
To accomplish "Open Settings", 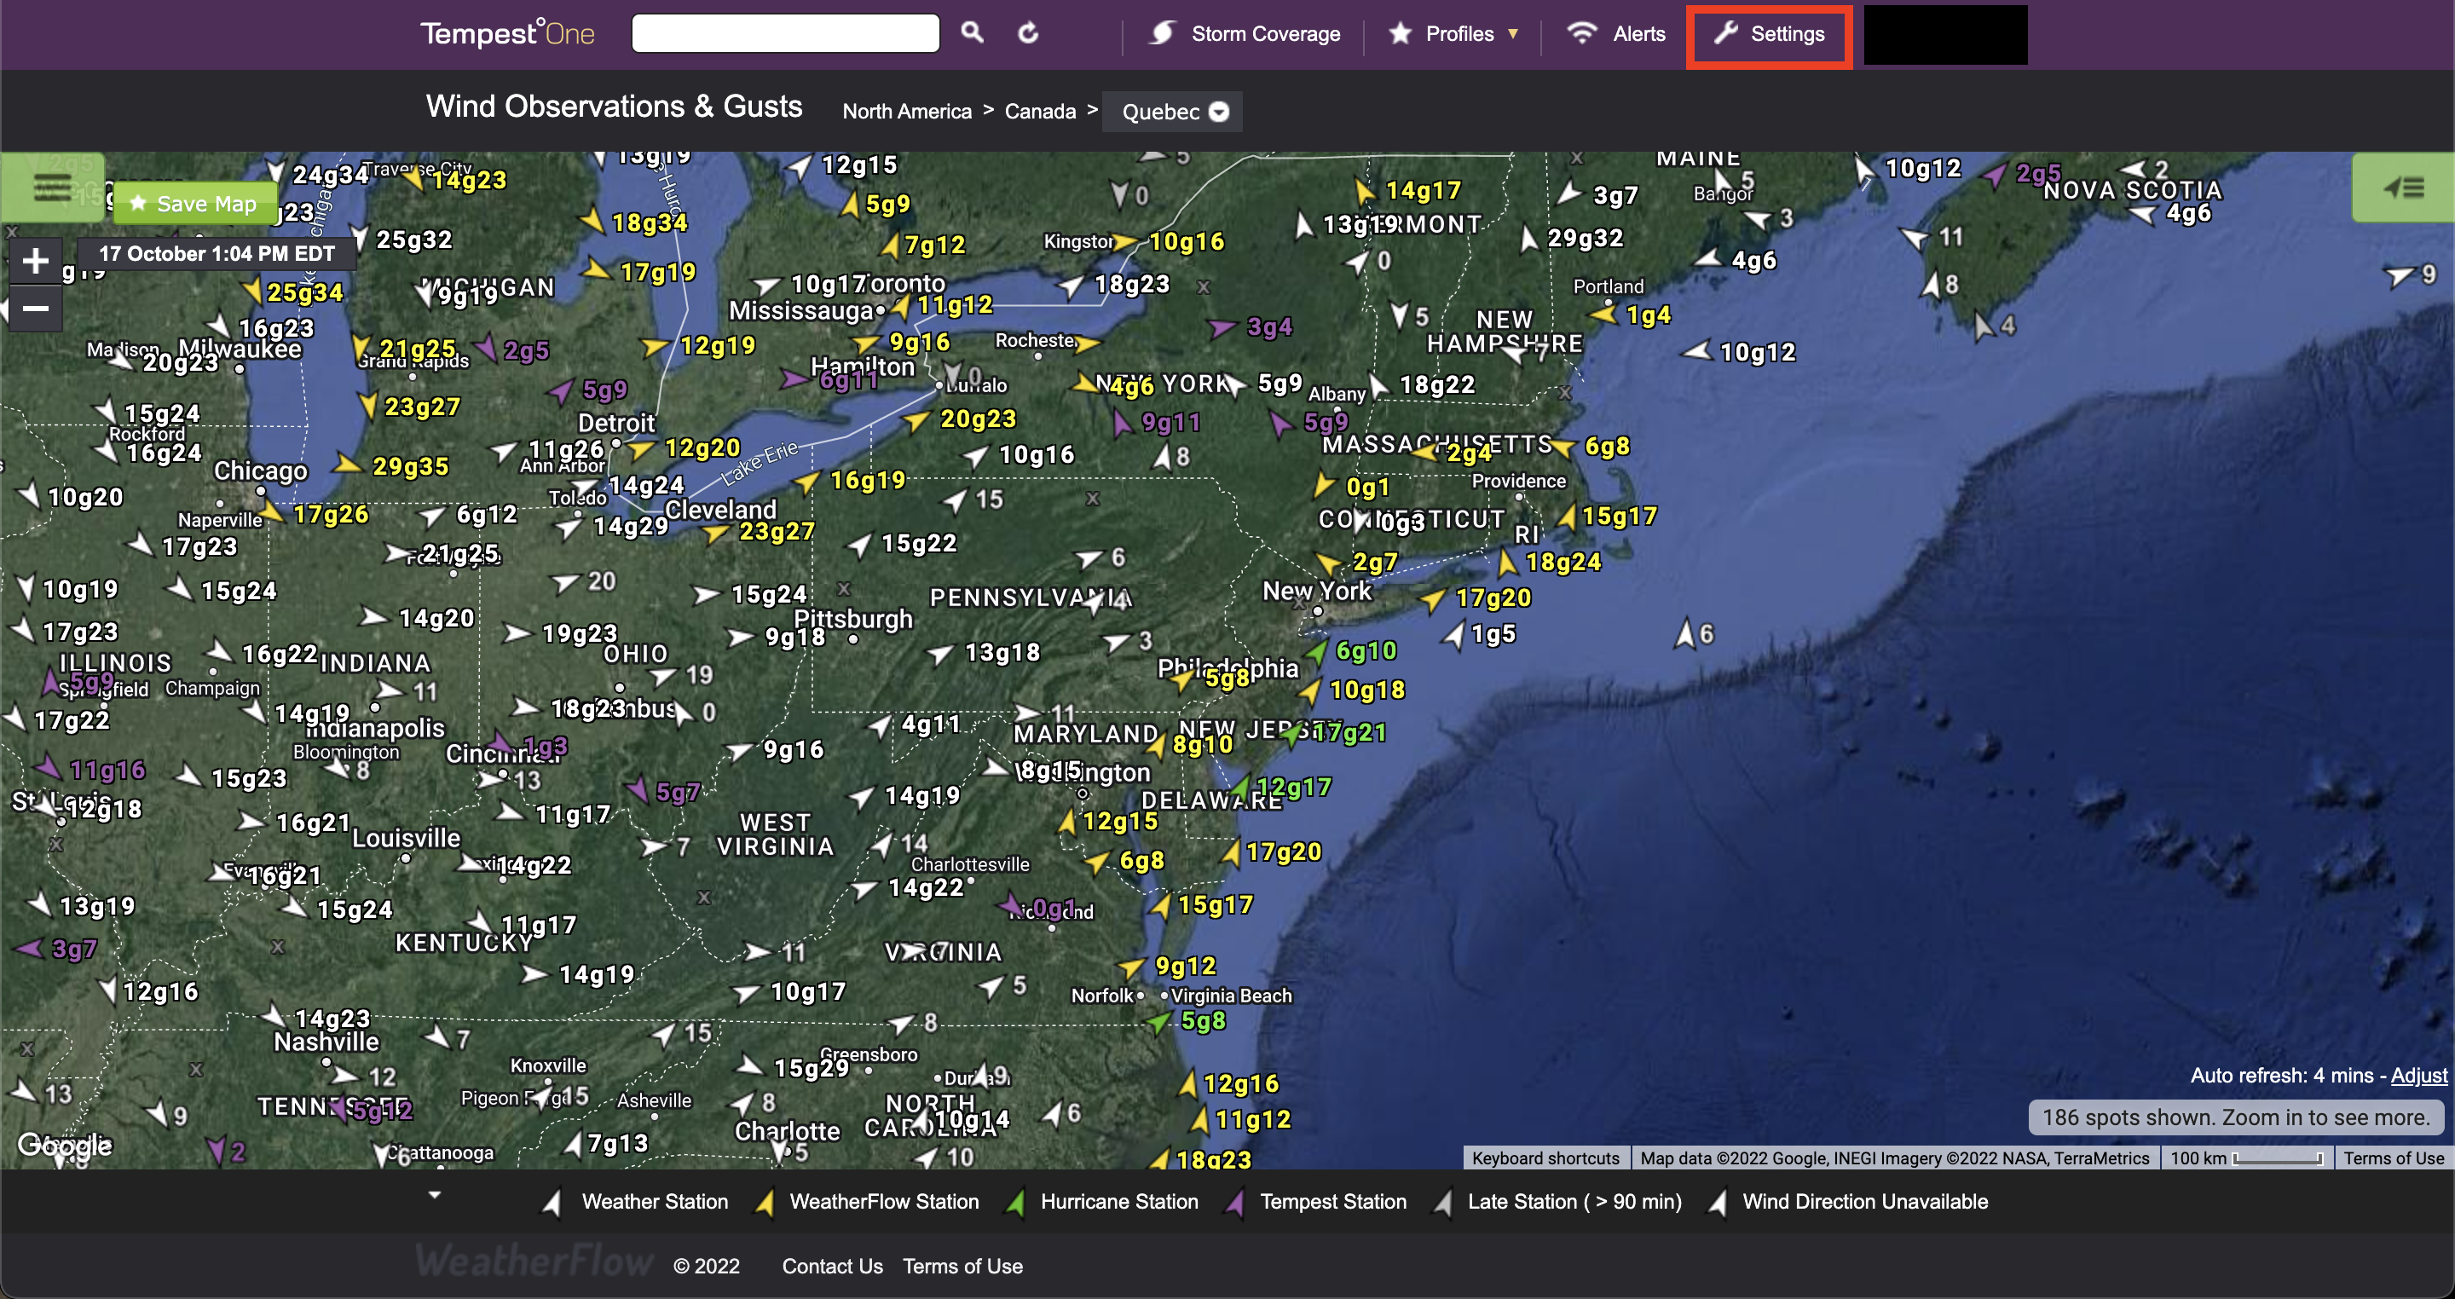I will coord(1769,35).
